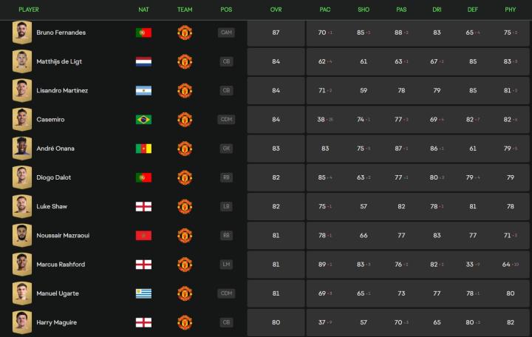Click Marcus Rashford's LM position badge
This screenshot has height=337, width=532.
tap(227, 265)
